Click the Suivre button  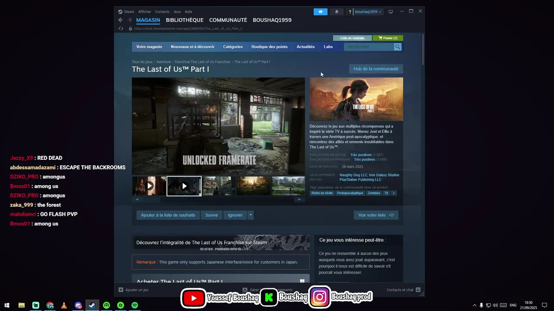(212, 215)
